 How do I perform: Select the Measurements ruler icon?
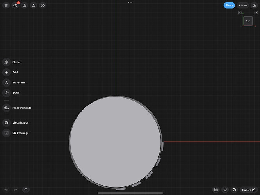(x=7, y=108)
